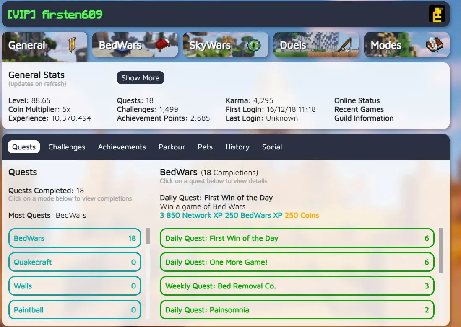The image size is (461, 327).
Task: Click the 250 Coins reward text
Action: click(x=302, y=215)
